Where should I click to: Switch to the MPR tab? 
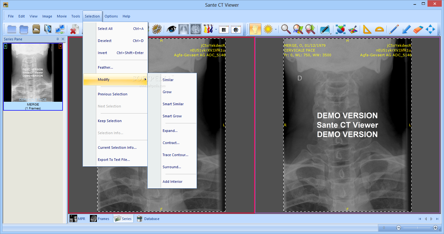(78, 218)
